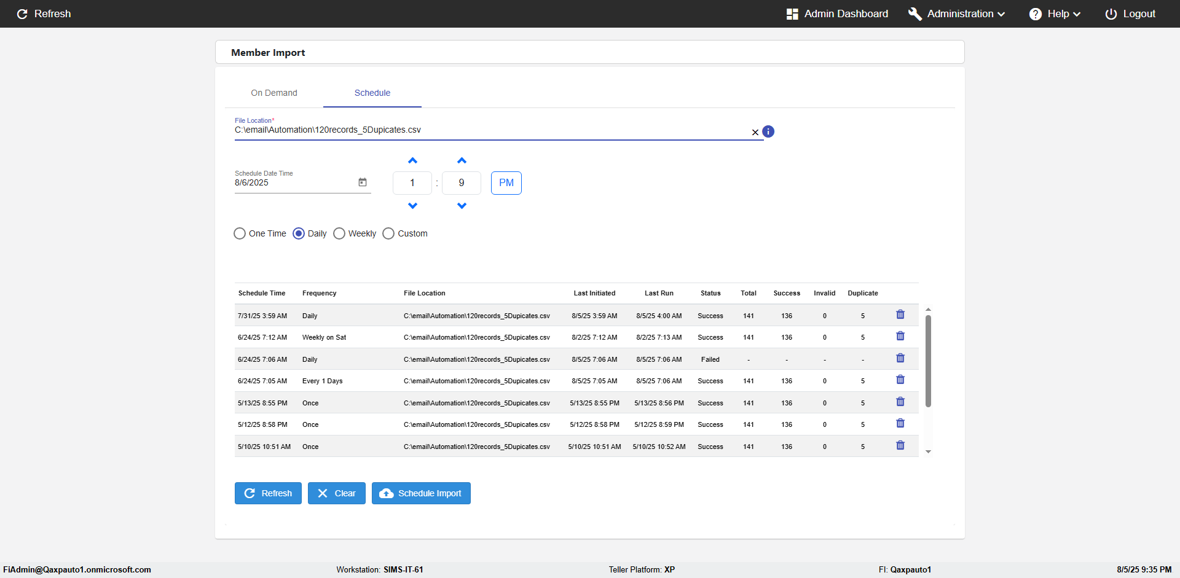Switch to the On Demand tab
1180x578 pixels.
pyautogui.click(x=274, y=93)
